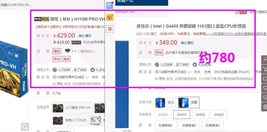View the free gift cooler image beside 赠品
This screenshot has width=267, height=132.
(x=68, y=51)
